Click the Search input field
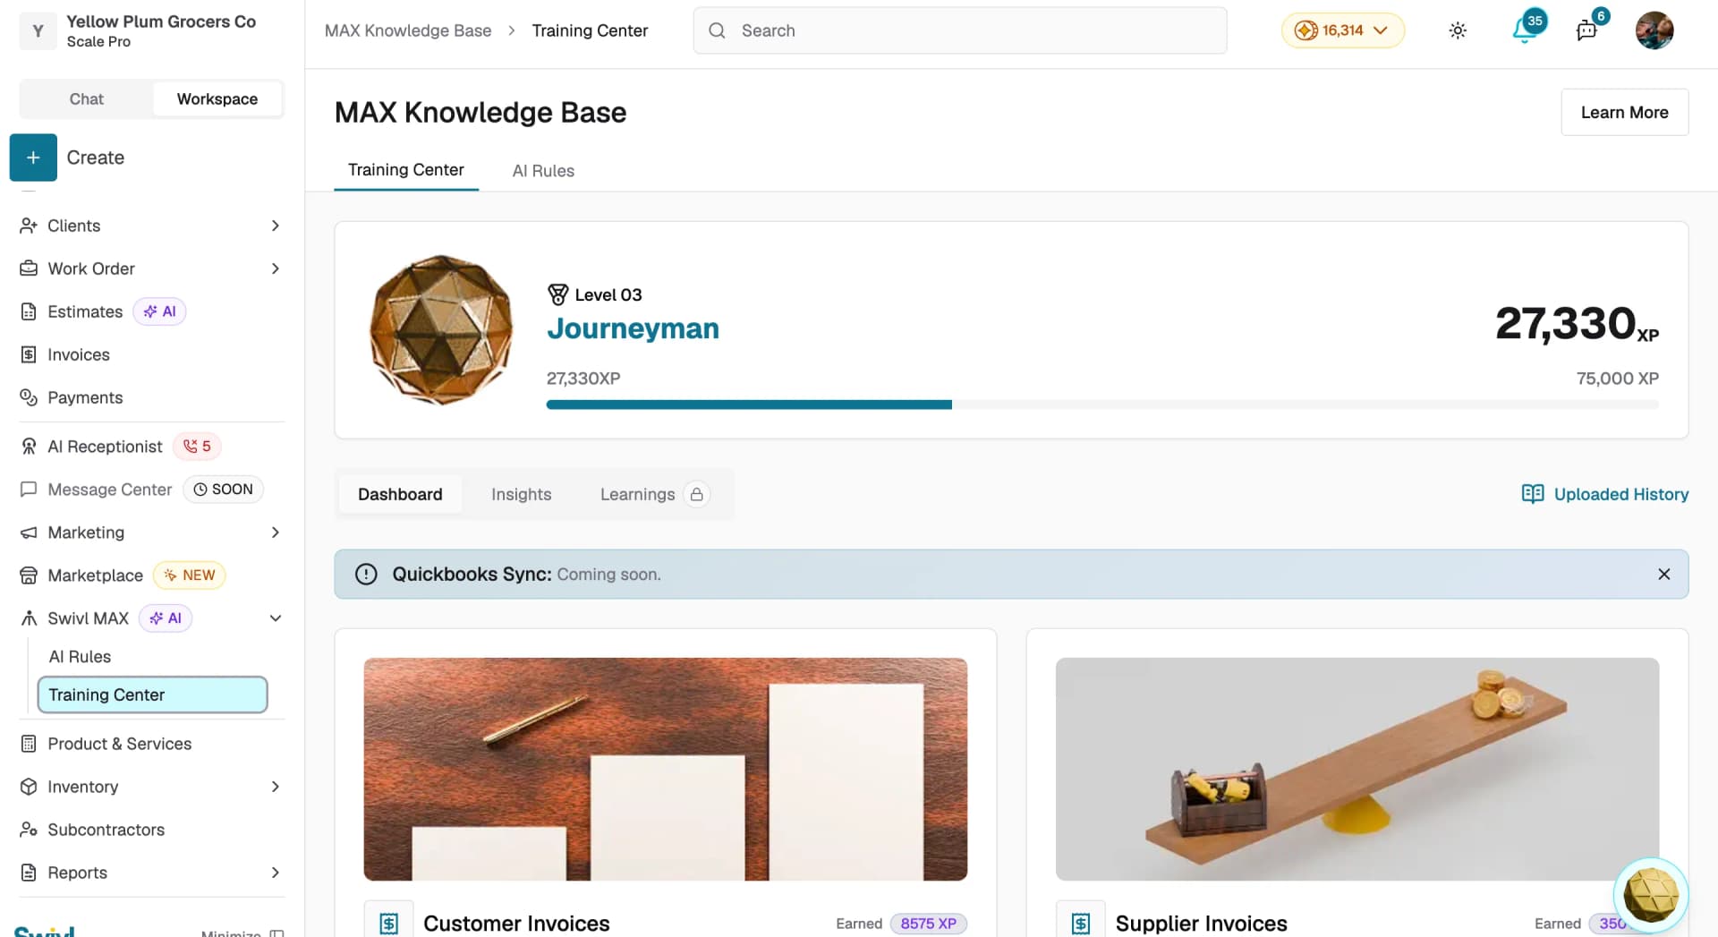The height and width of the screenshot is (937, 1718). (960, 30)
